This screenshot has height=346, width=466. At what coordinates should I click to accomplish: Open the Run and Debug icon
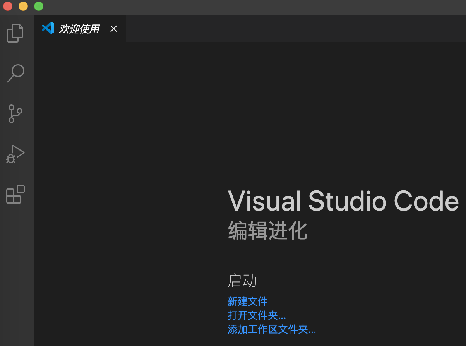[x=15, y=154]
